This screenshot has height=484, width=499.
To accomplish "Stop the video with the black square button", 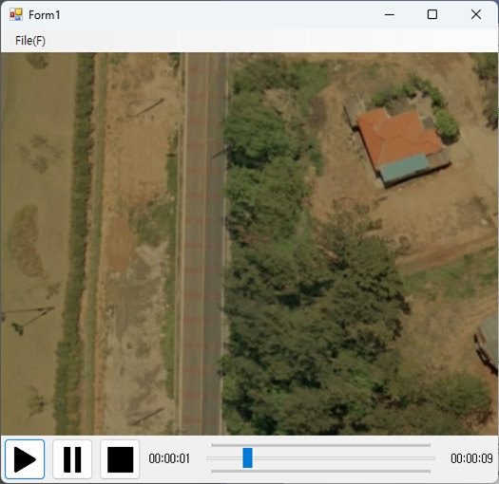I will coord(120,459).
